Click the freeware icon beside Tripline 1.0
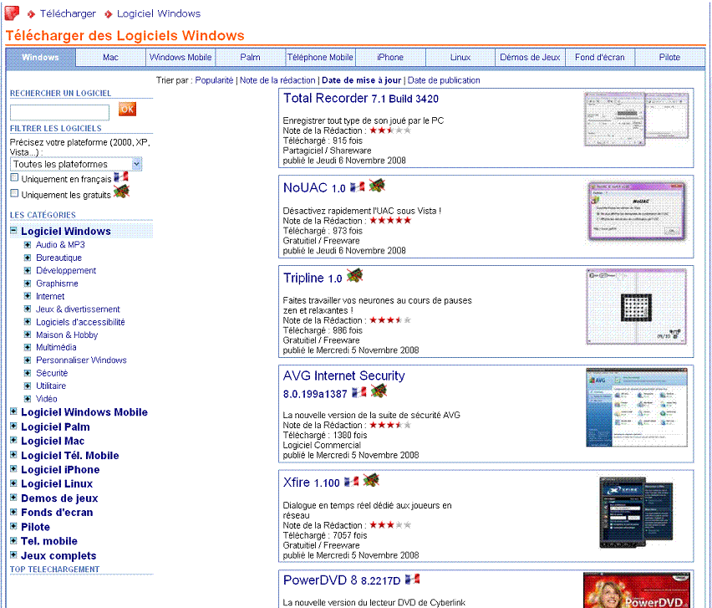 (x=354, y=275)
